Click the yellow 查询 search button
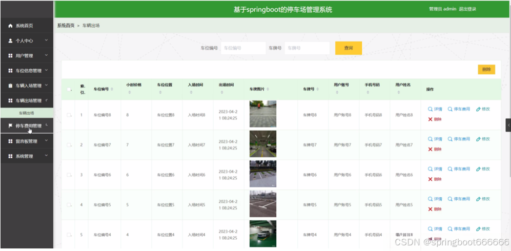Image resolution: width=511 pixels, height=251 pixels. (349, 48)
